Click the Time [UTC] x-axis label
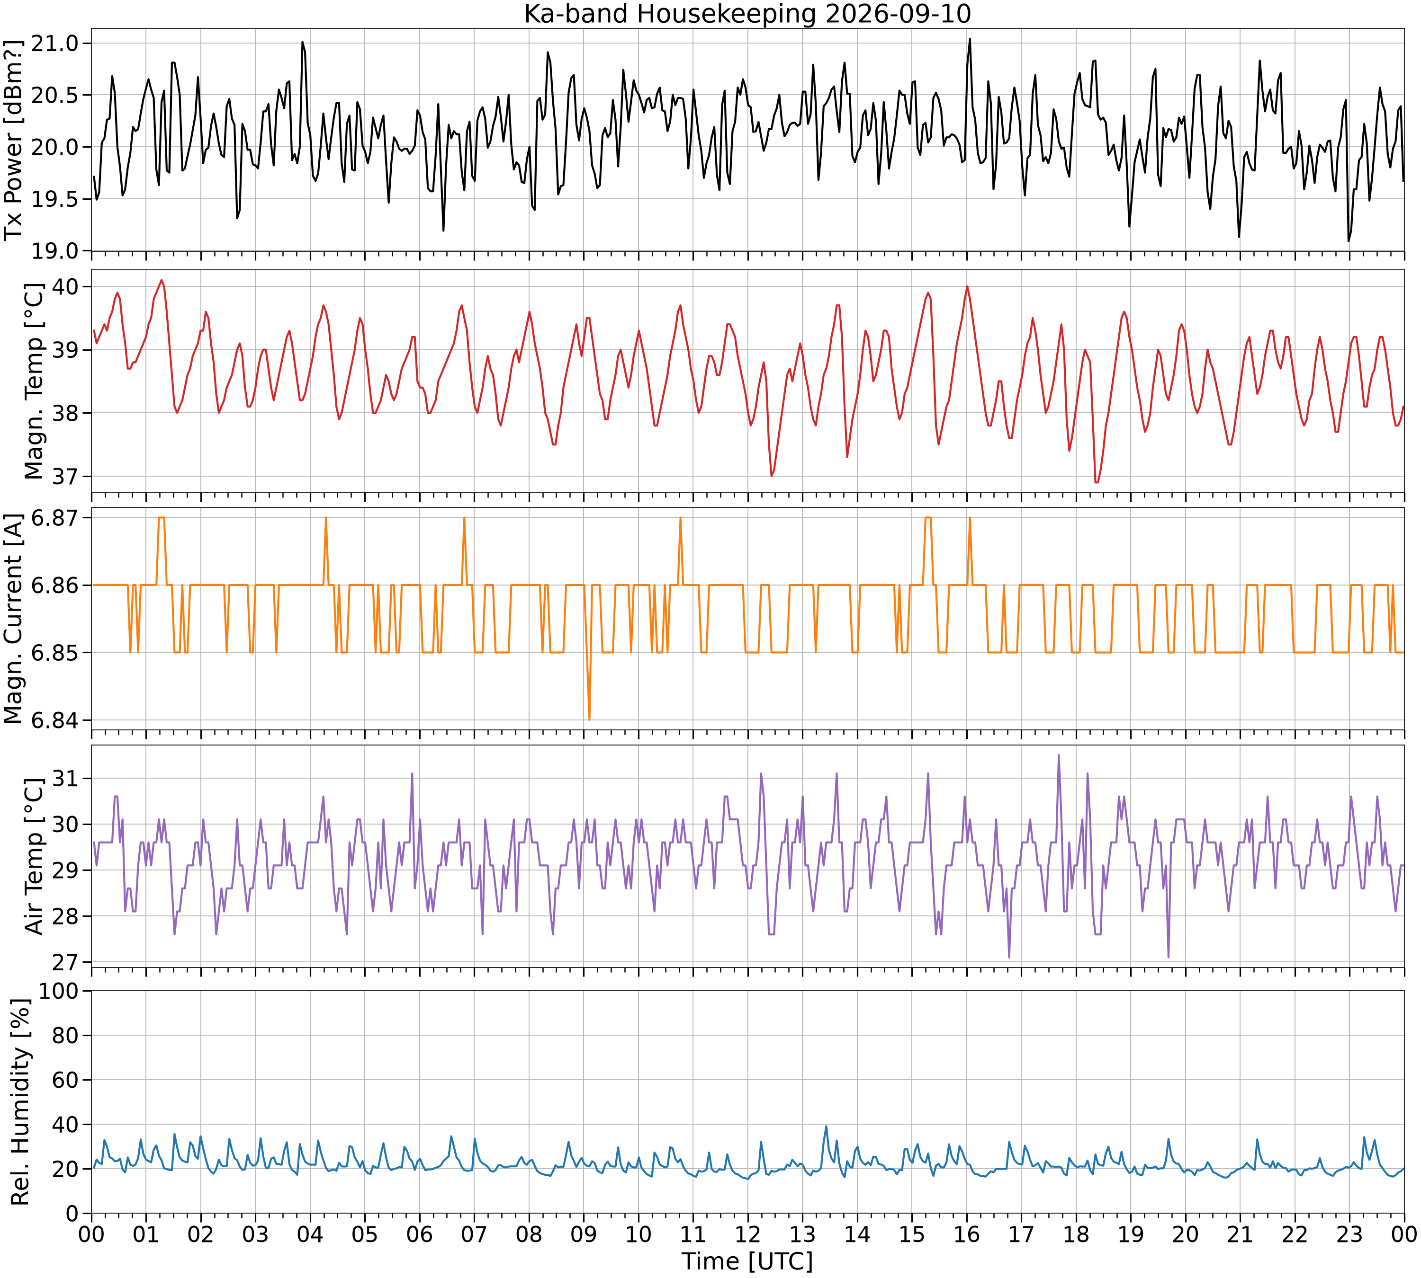 747,1261
